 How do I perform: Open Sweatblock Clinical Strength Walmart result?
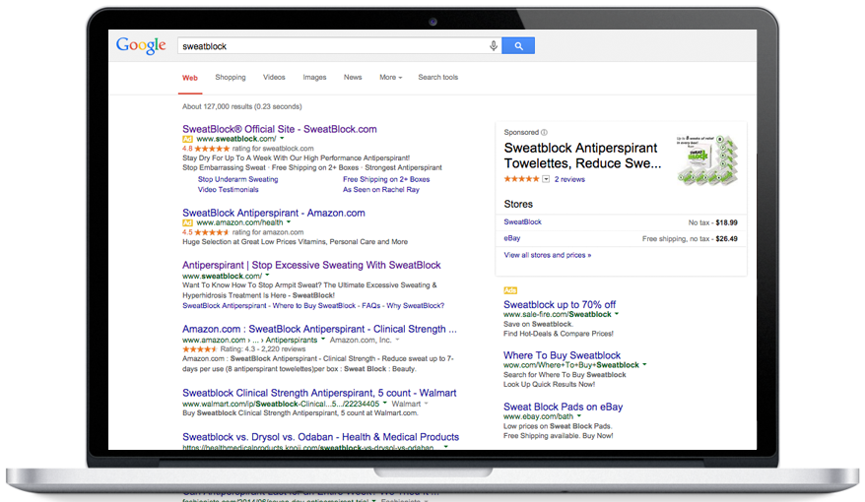[319, 393]
